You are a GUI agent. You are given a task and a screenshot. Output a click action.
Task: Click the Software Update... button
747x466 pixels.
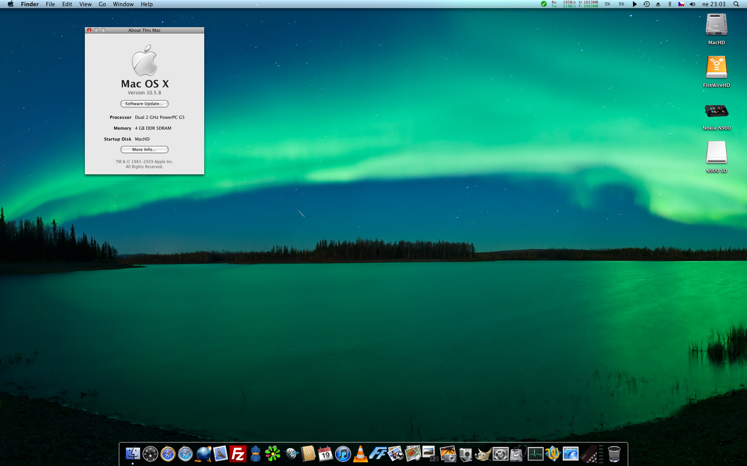(144, 104)
